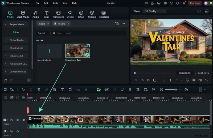Click the Search media field
The width and height of the screenshot is (213, 138).
89,33
